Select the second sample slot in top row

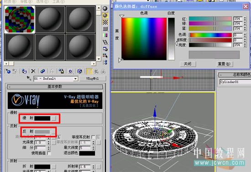coord(50,20)
